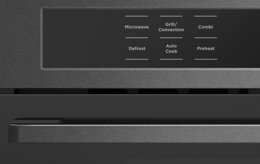Turn on the Preheat function
Image resolution: width=260 pixels, height=164 pixels.
click(206, 49)
